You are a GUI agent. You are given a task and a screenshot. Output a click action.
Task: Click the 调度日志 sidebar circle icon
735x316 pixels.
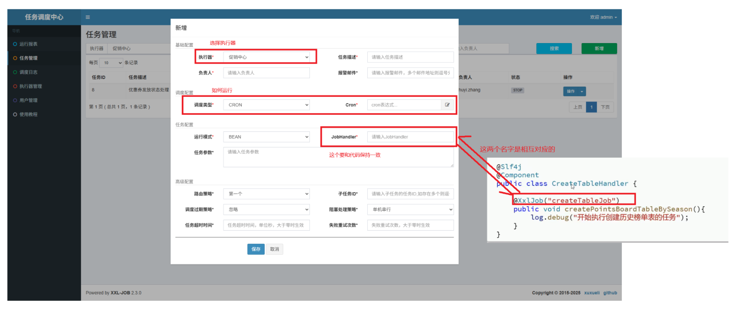pyautogui.click(x=15, y=72)
